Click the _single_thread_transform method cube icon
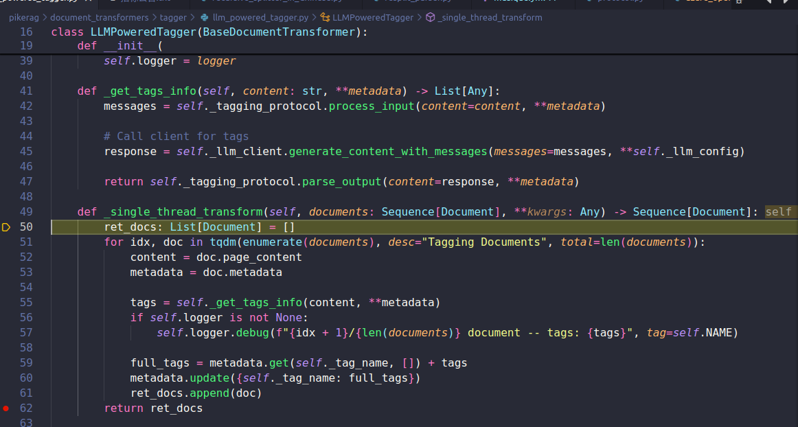798x427 pixels. click(x=431, y=17)
